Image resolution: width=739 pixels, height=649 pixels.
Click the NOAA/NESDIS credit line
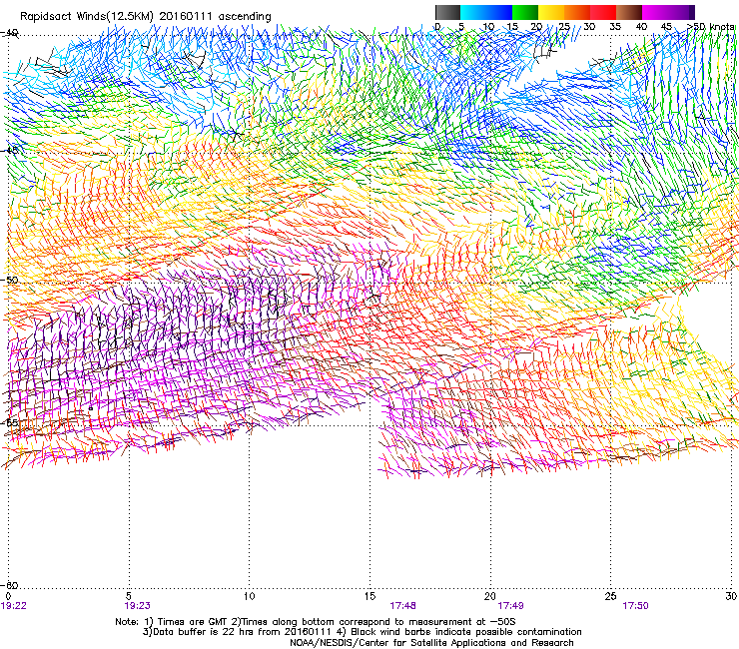[x=431, y=642]
